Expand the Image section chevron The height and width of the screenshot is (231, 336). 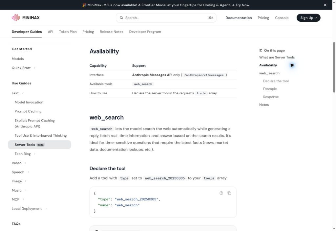pos(26,181)
